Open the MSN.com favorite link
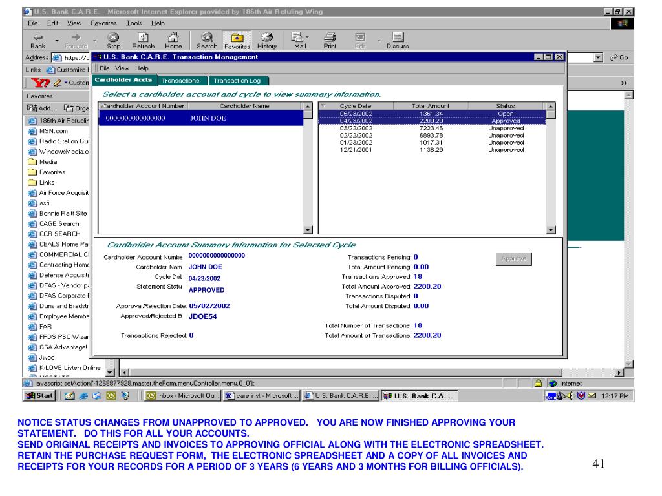The width and height of the screenshot is (662, 496). (48, 131)
